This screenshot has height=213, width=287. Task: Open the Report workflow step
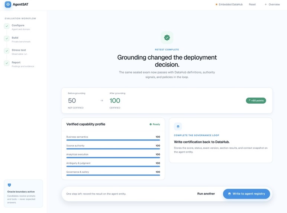23,64
